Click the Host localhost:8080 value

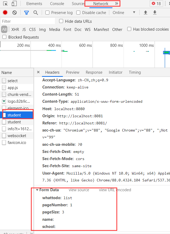(x=69, y=109)
